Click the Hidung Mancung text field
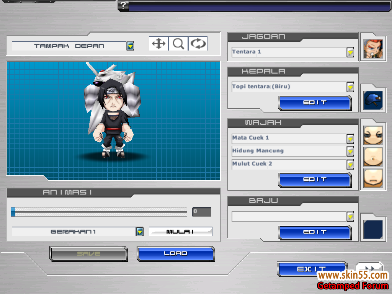Image resolution: width=392 pixels, height=294 pixels. [x=289, y=151]
